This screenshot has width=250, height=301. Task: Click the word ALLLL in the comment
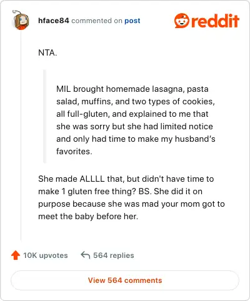(92, 179)
